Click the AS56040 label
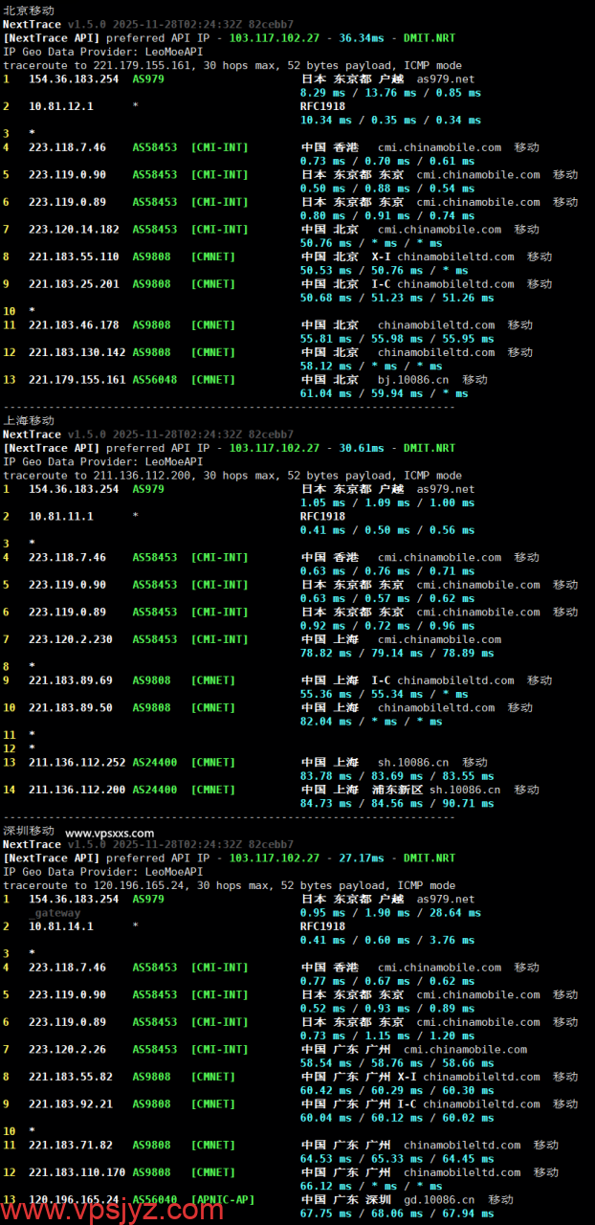Image resolution: width=595 pixels, height=1225 pixels. pos(155,1200)
